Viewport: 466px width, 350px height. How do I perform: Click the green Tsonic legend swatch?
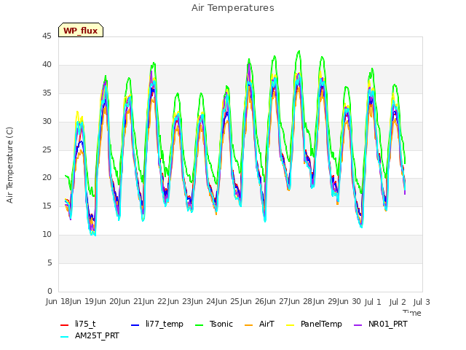(x=199, y=325)
